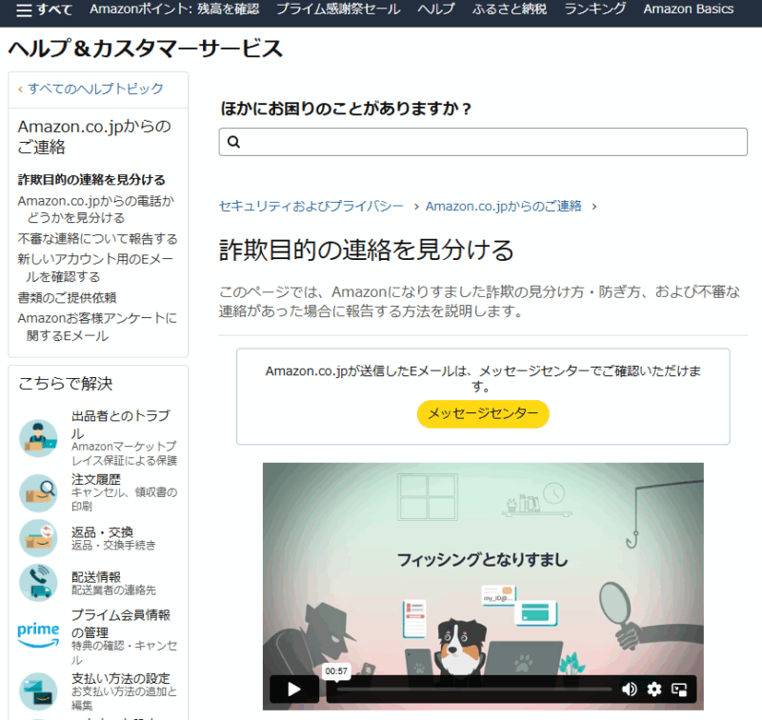The height and width of the screenshot is (720, 762).
Task: Click the メッセージセンター button
Action: tap(483, 413)
